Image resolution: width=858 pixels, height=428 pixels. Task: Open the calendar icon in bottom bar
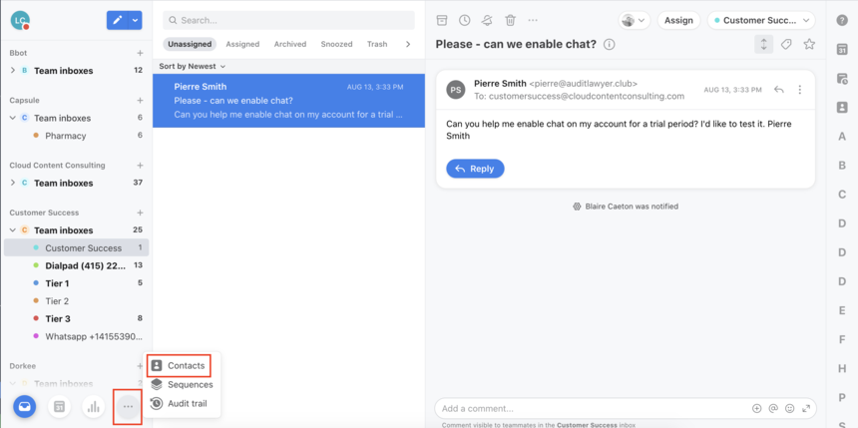[x=59, y=407]
